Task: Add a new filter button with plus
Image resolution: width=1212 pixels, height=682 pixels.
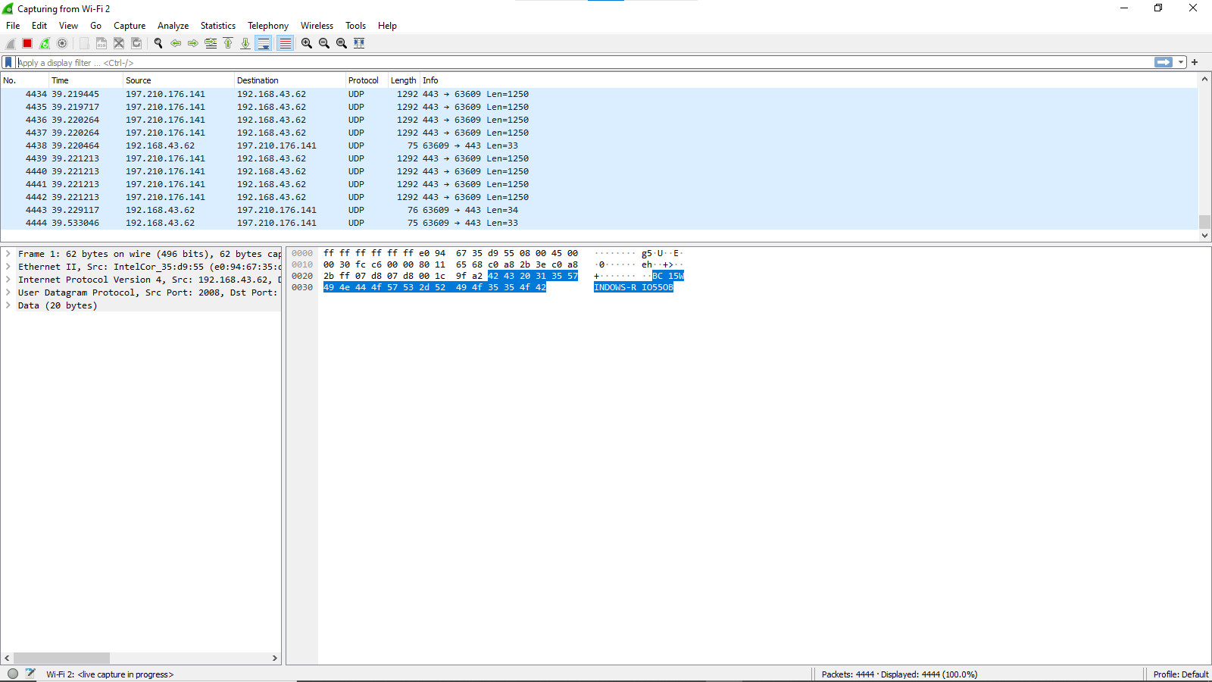Action: pyautogui.click(x=1195, y=62)
